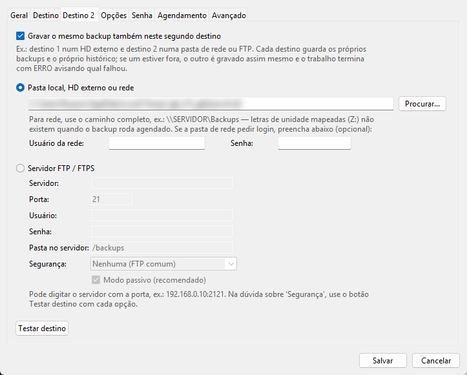This screenshot has height=375, width=467.
Task: Click the FTP Servidor field
Action: (x=161, y=183)
